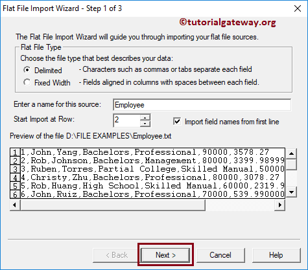Decrease Start Import at Row value
Viewport: 308px width, 270px height.
(145, 124)
